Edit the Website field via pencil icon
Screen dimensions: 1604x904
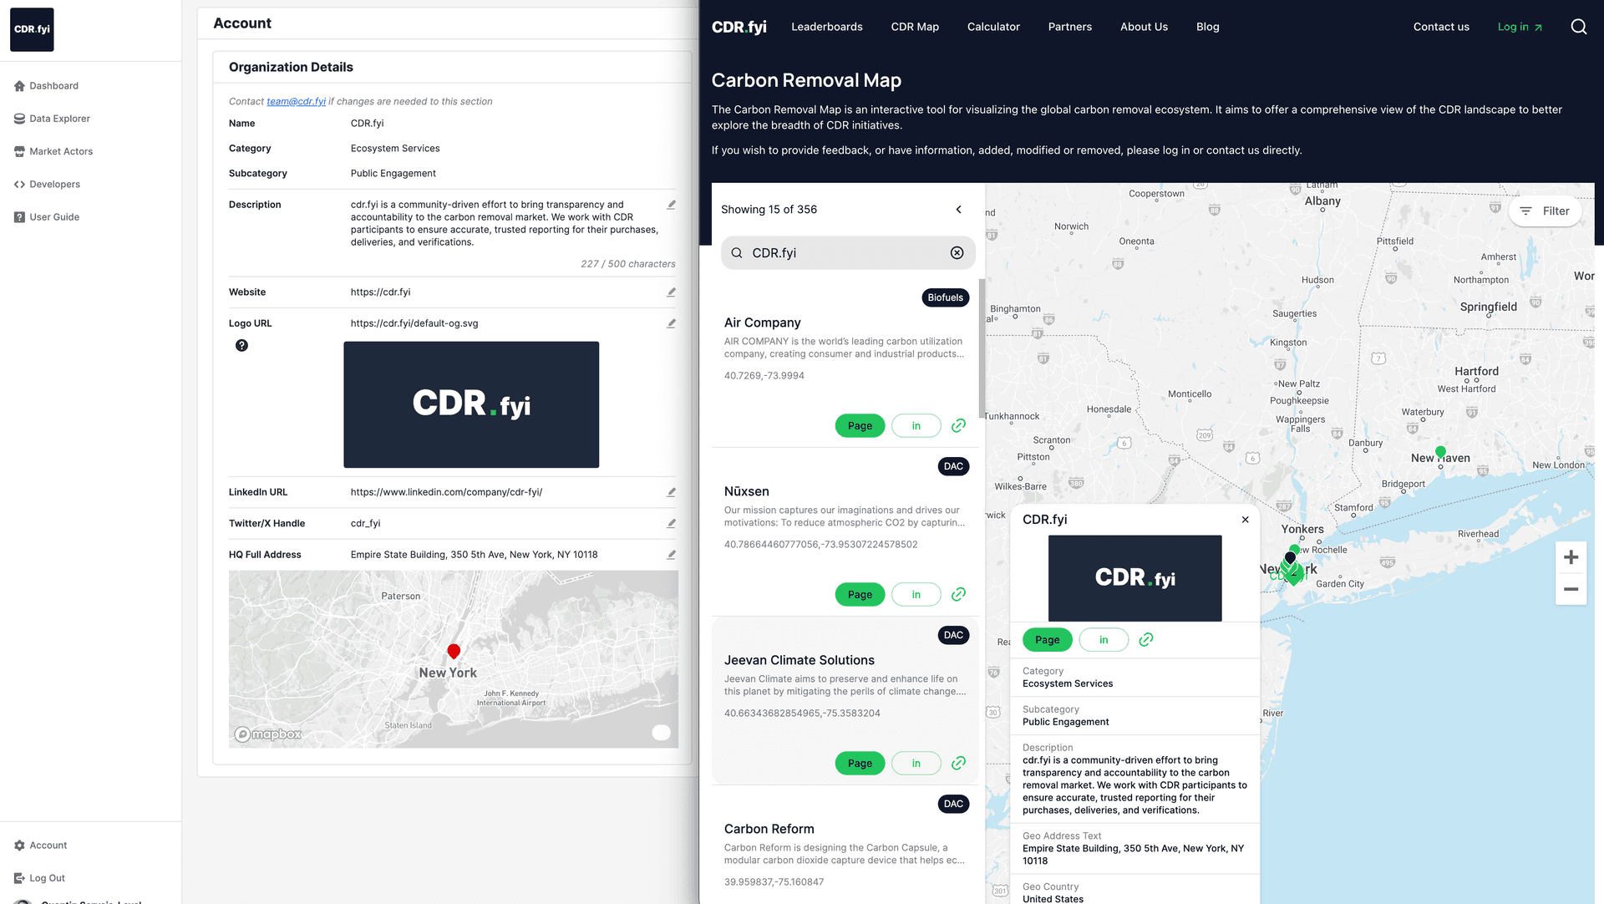point(671,292)
